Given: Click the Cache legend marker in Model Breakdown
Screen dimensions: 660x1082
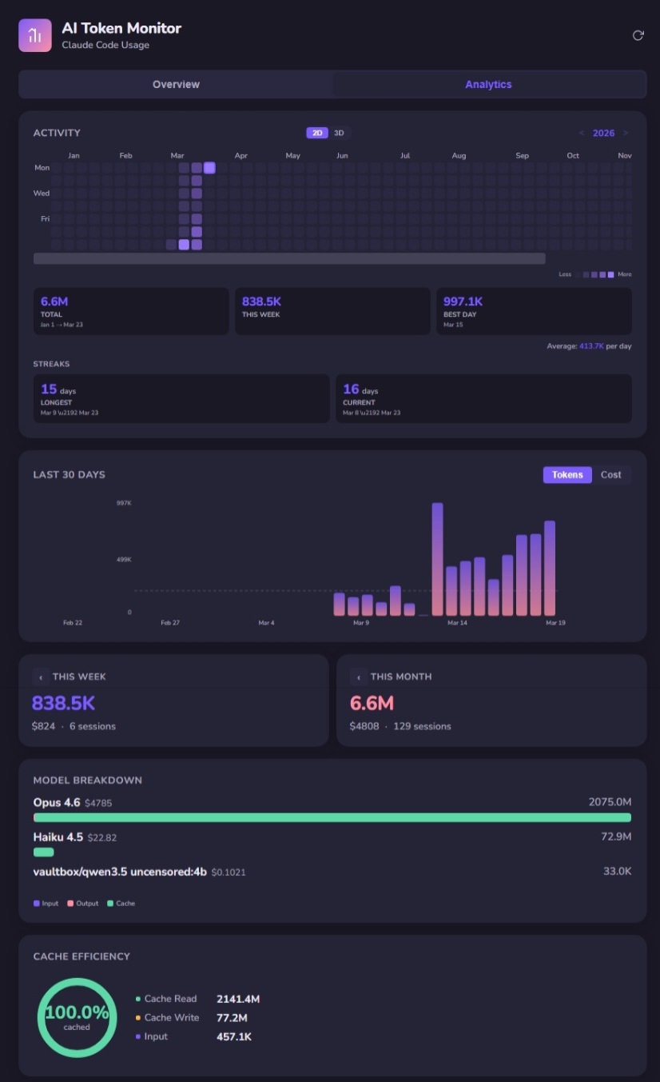Looking at the screenshot, I should point(110,904).
